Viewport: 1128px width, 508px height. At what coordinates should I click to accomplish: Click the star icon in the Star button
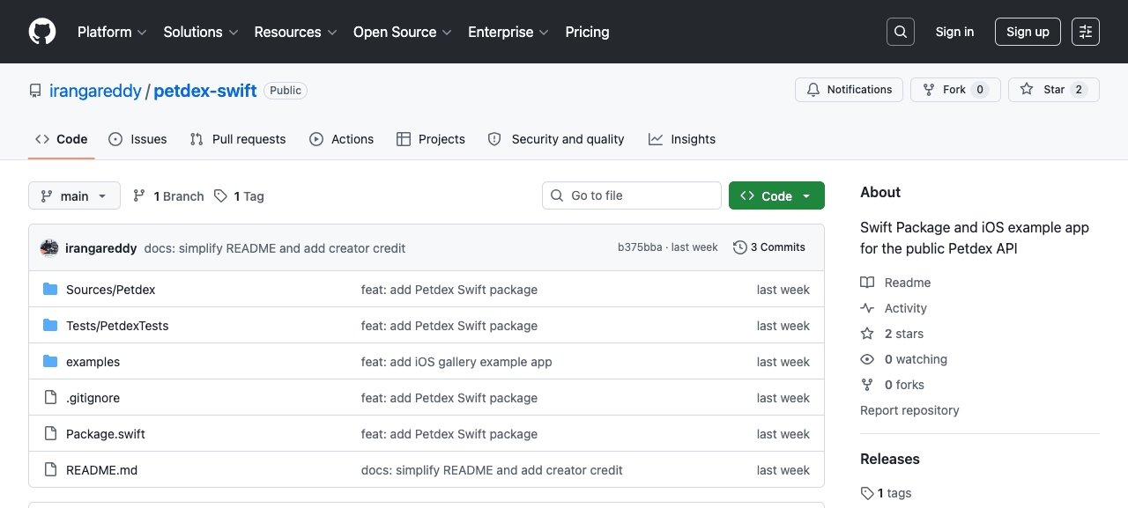[1027, 90]
